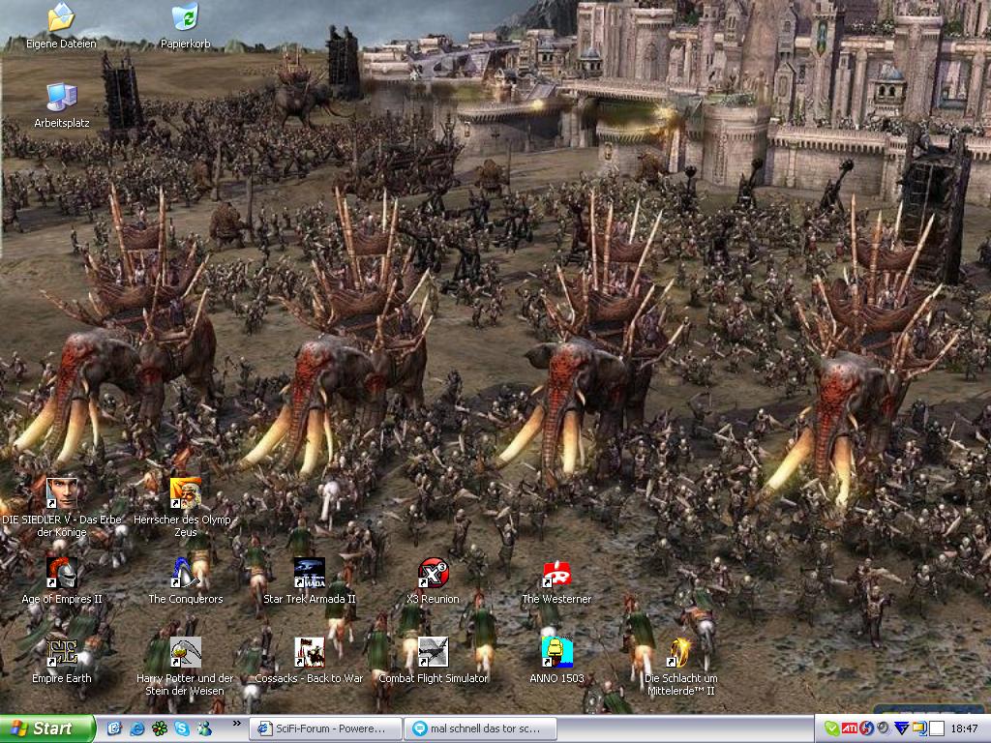The width and height of the screenshot is (991, 743).
Task: Switch to the SciFi-Forum taskbar window
Action: (x=325, y=728)
